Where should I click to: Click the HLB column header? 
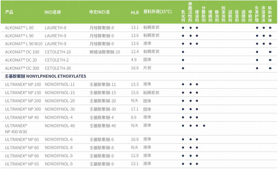click(x=135, y=13)
